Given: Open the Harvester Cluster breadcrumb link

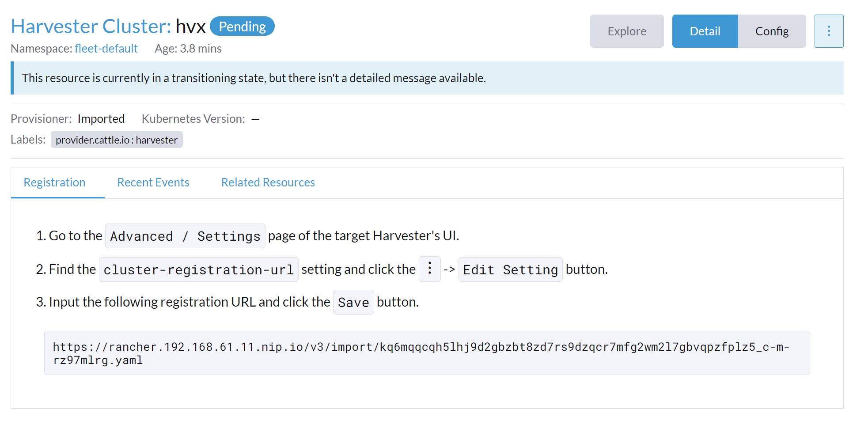Looking at the screenshot, I should [x=91, y=27].
